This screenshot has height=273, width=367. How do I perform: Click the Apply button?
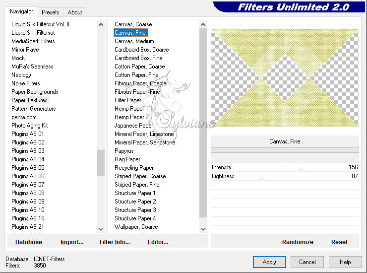(x=269, y=262)
